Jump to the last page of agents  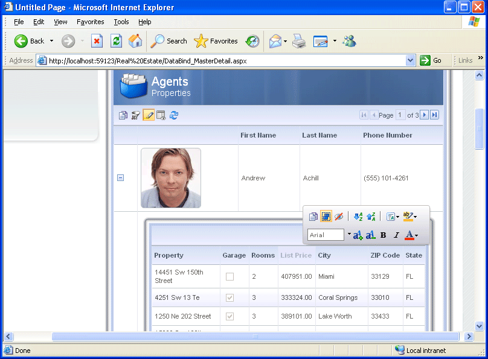[434, 115]
